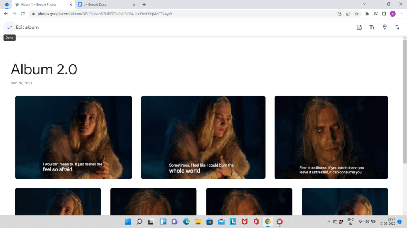Open the Windows Start menu
The image size is (407, 228).
[128, 222]
